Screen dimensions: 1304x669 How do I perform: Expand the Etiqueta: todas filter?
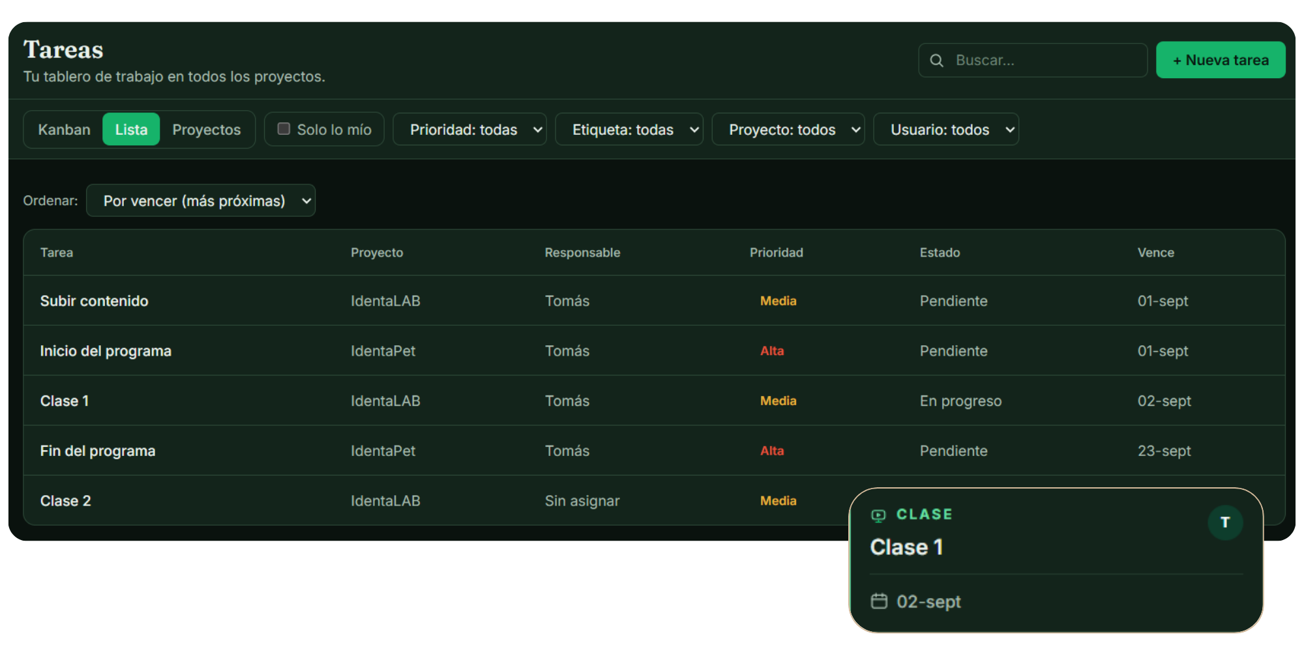click(x=629, y=130)
